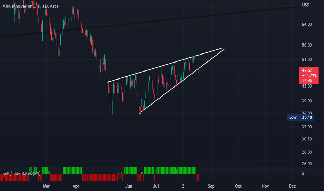Click the 51.00 price axis value
The width and height of the screenshot is (324, 191).
307,60
